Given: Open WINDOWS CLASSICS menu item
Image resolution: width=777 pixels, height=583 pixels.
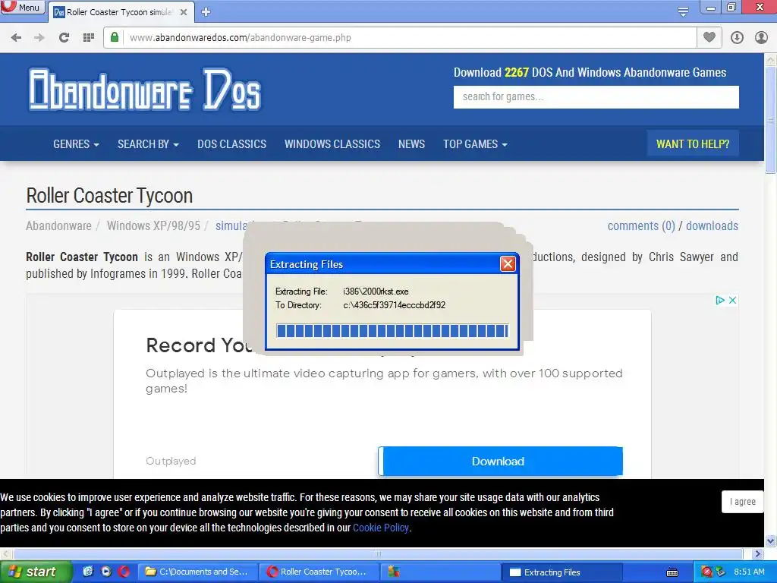Looking at the screenshot, I should click(x=332, y=144).
